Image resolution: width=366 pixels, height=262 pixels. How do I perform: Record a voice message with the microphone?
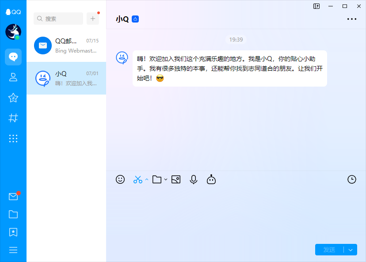click(193, 179)
